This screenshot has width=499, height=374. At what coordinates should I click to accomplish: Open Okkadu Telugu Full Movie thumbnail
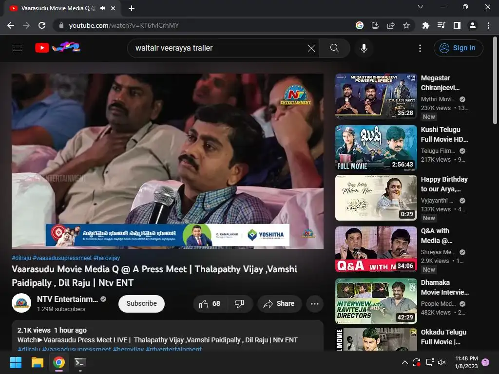376,339
